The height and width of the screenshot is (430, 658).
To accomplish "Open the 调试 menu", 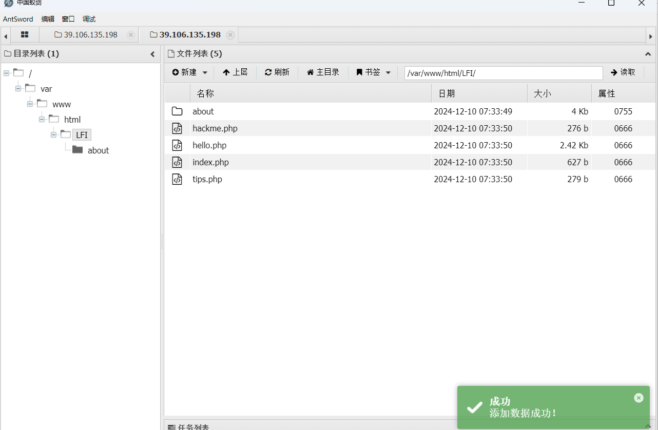I will 89,19.
